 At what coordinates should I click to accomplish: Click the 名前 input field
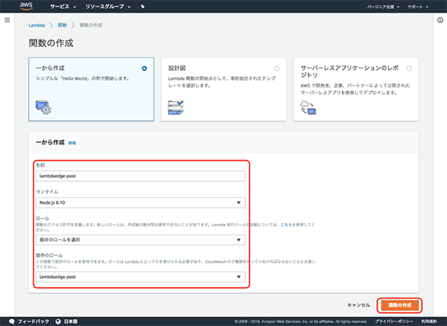click(x=140, y=176)
